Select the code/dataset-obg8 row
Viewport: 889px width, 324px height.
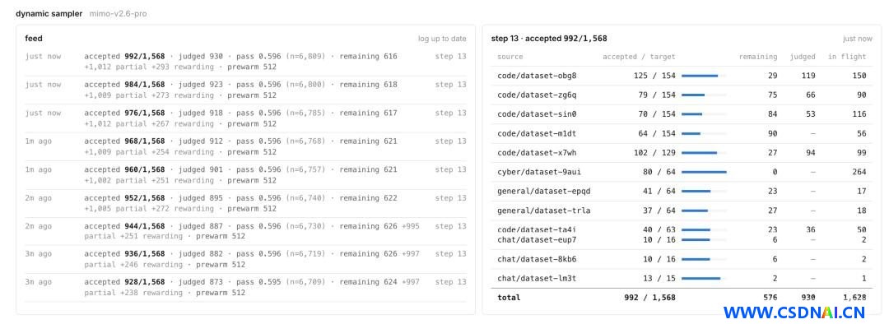[682, 76]
